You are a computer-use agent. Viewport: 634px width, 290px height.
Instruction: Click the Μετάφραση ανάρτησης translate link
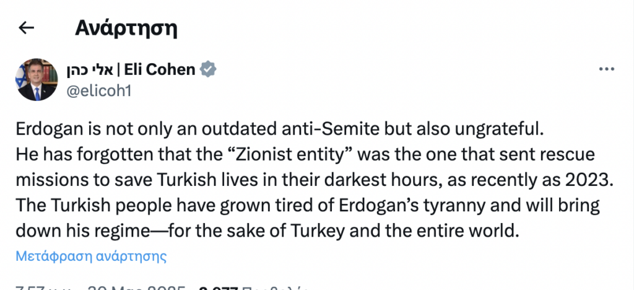pos(91,255)
